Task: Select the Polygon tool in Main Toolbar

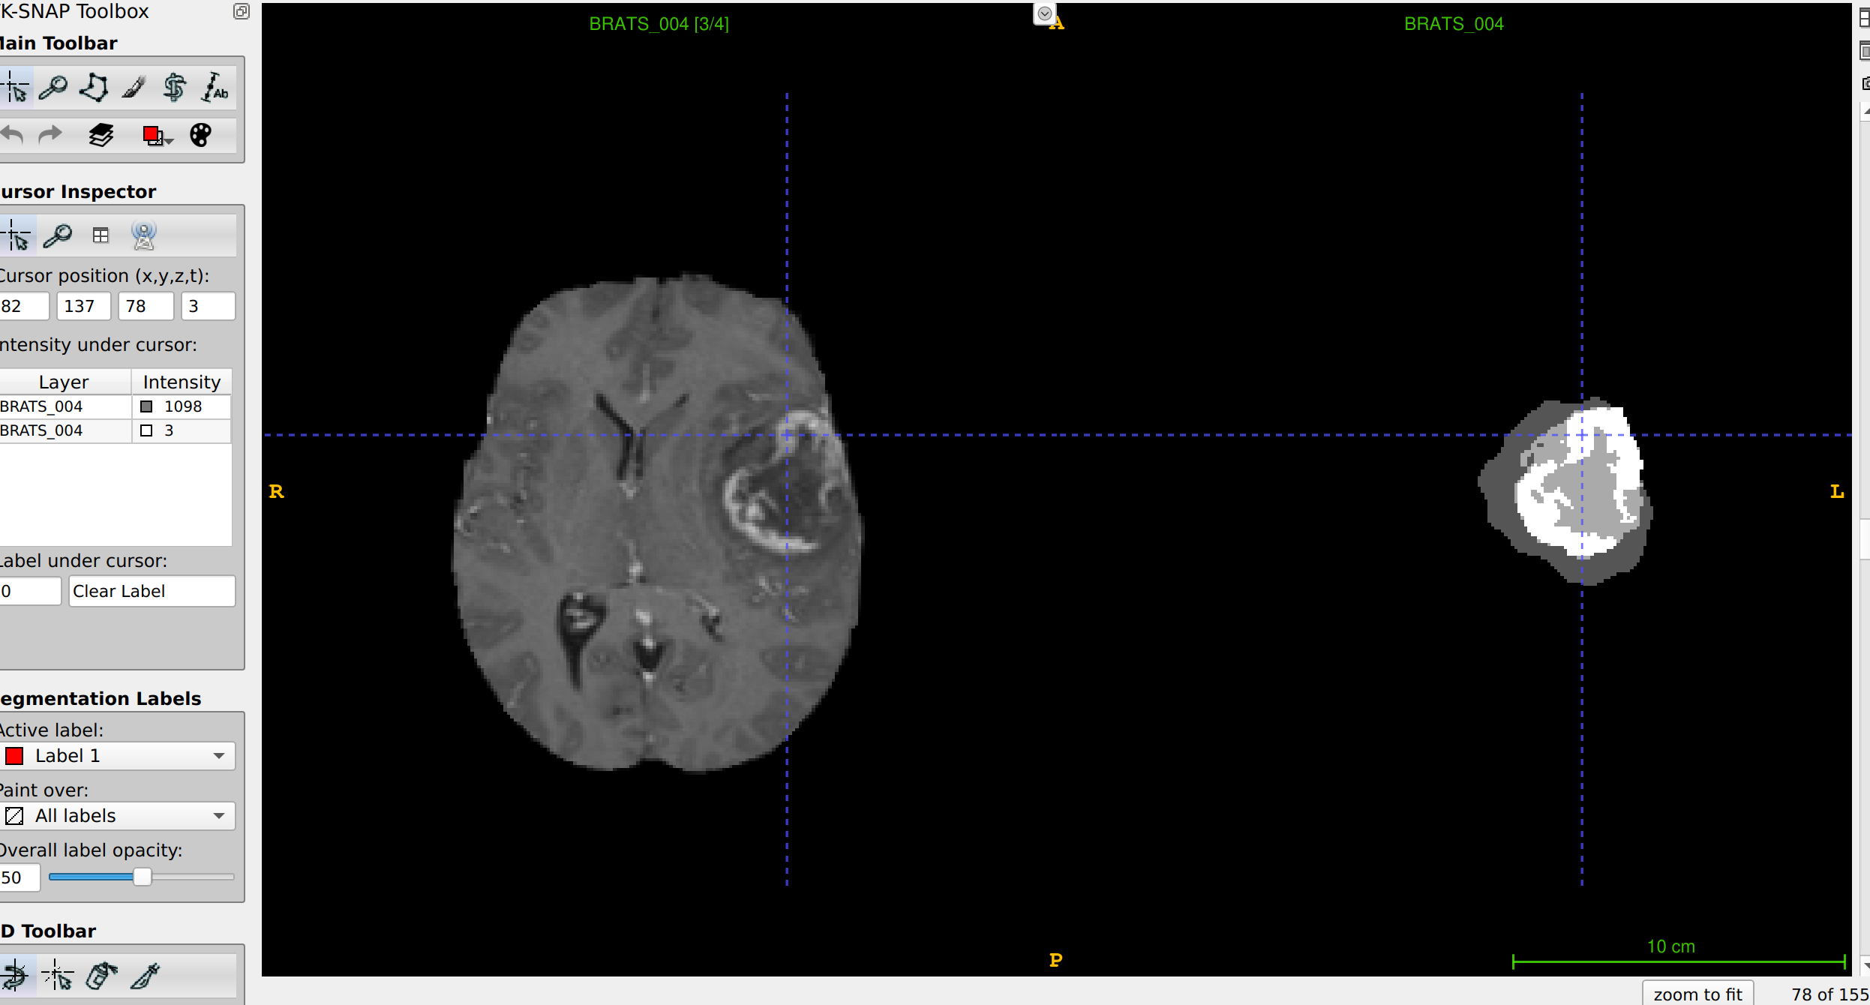Action: [94, 88]
